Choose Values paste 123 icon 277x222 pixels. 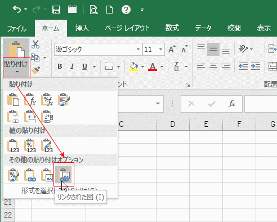(x=13, y=146)
